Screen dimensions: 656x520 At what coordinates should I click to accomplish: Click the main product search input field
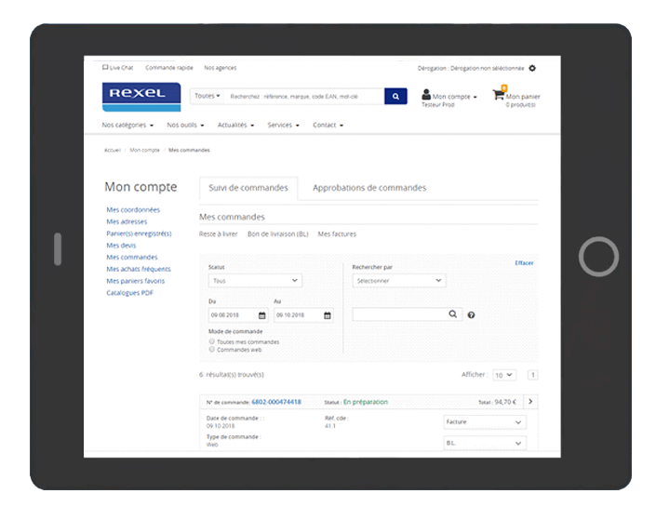click(304, 96)
